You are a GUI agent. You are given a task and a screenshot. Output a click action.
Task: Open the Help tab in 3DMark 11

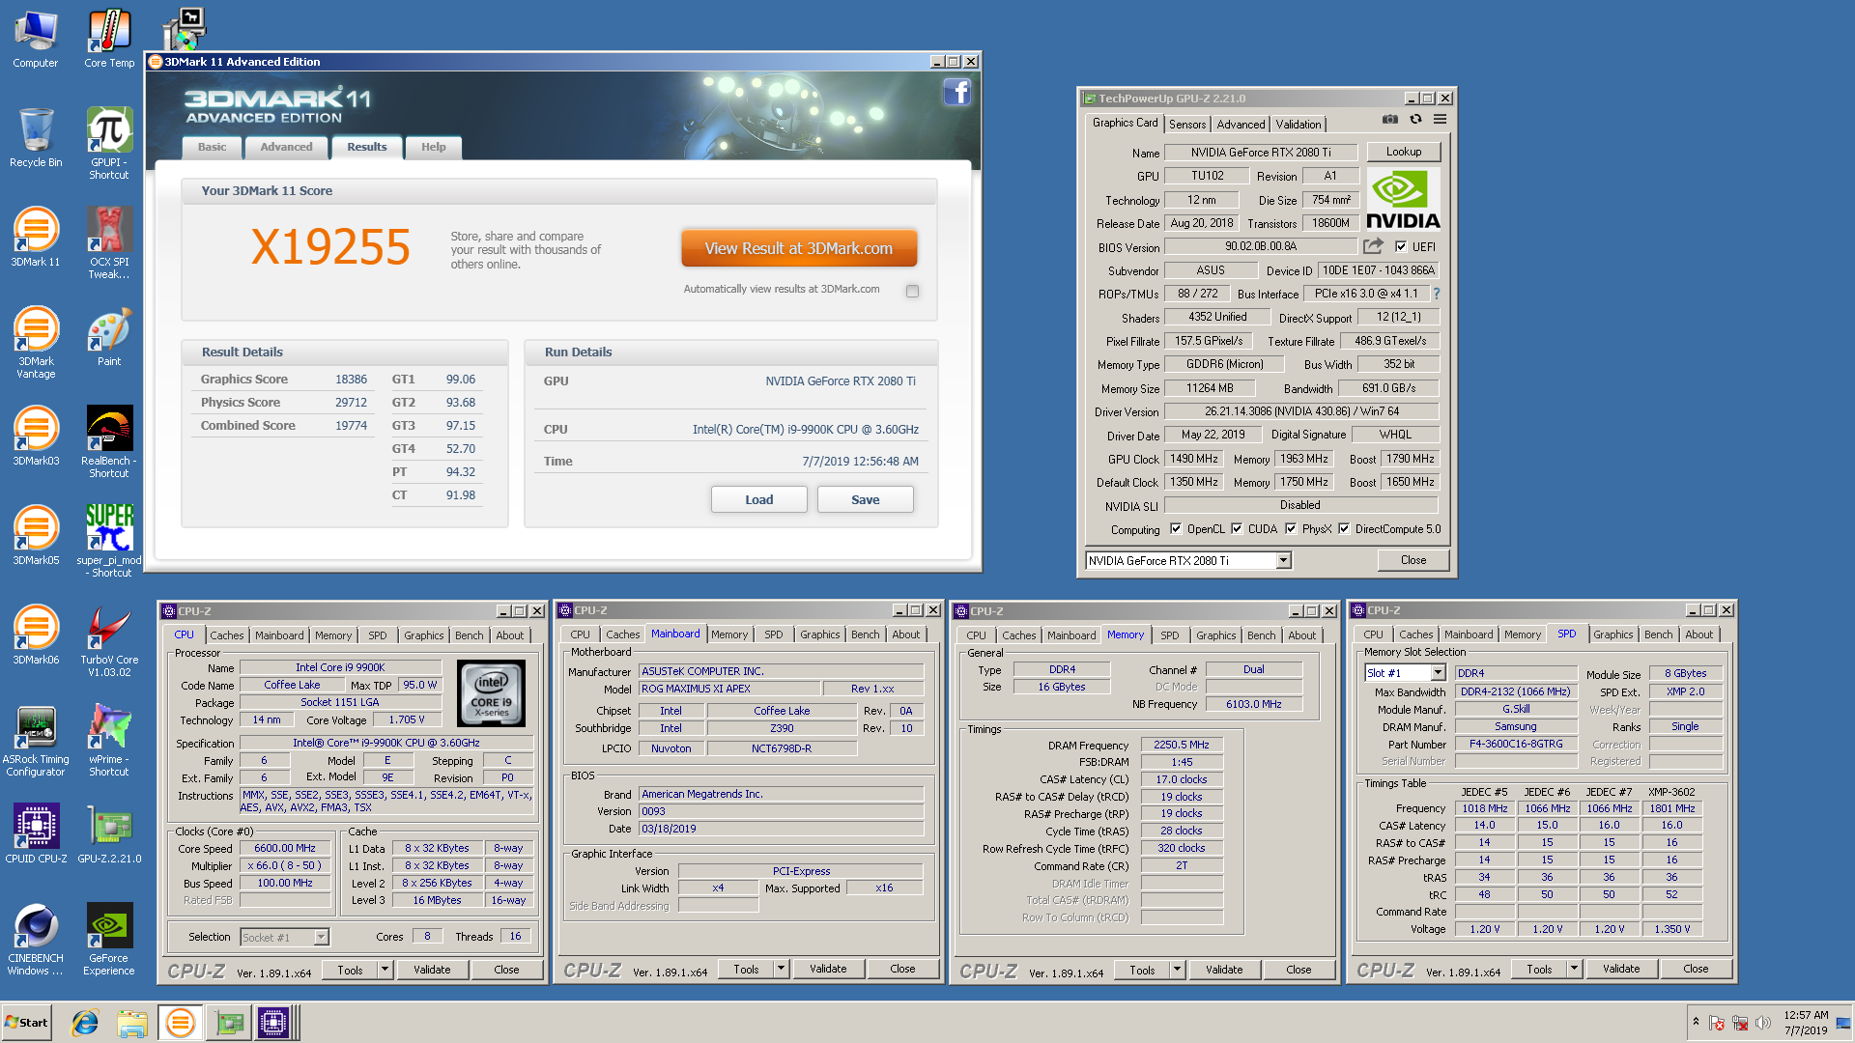click(x=434, y=147)
